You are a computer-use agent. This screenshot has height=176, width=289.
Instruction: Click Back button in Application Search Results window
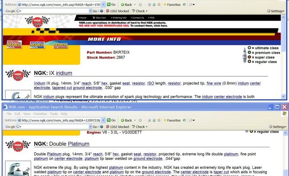click(126, 120)
